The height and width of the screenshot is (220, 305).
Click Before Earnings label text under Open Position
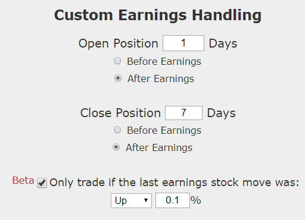164,61
